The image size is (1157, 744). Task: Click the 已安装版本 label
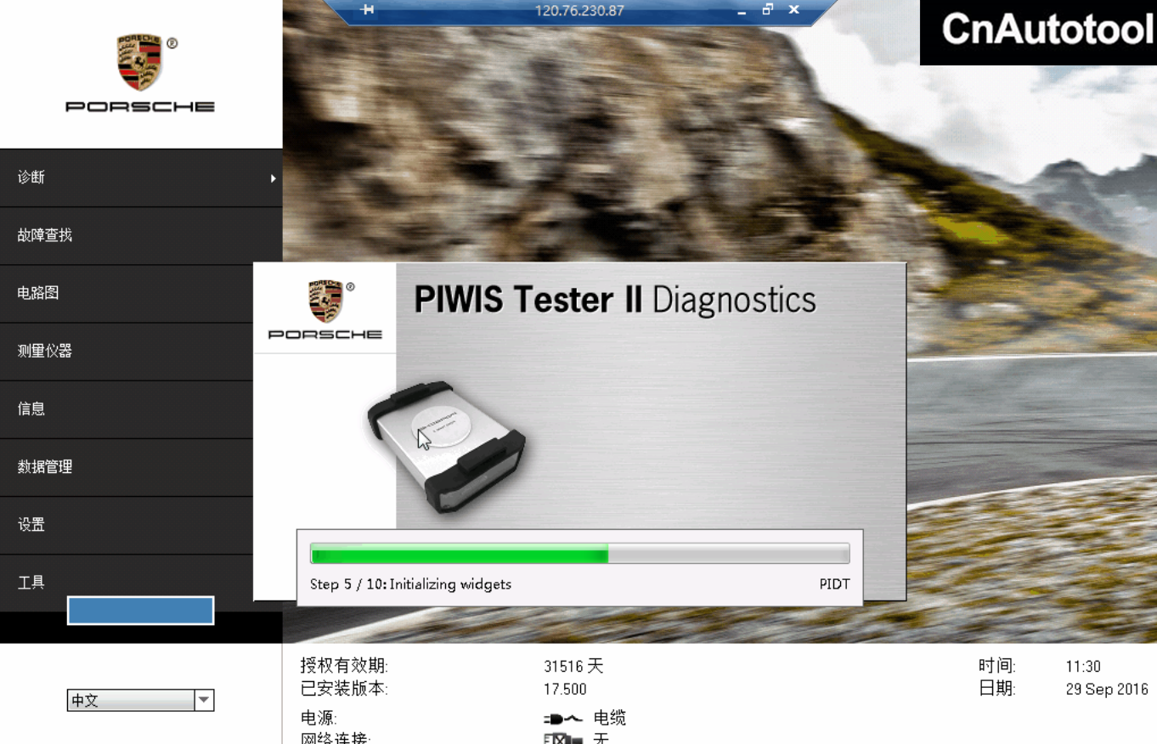(344, 689)
